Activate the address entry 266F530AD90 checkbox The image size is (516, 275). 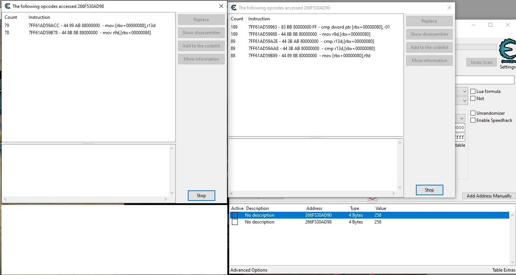tap(235, 215)
